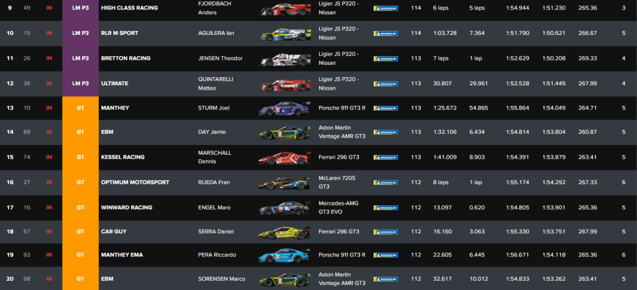
Task: Select team name HIGH CLASS RACING
Action: [x=129, y=7]
